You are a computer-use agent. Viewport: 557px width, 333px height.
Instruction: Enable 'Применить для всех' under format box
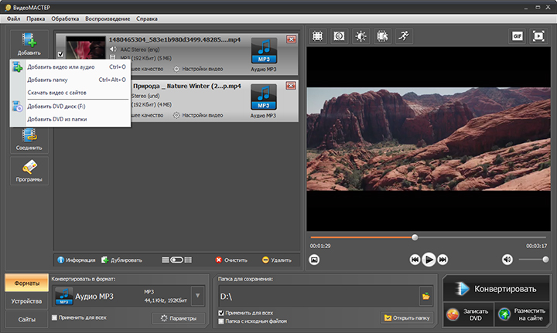coord(54,317)
